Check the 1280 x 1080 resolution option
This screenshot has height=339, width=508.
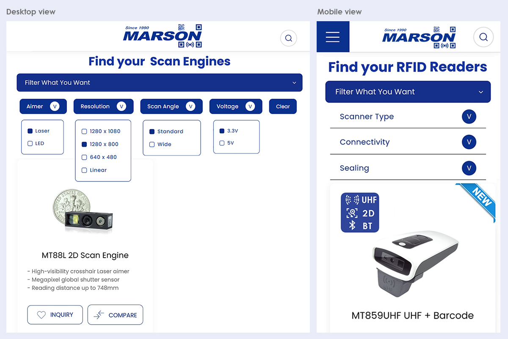[84, 131]
